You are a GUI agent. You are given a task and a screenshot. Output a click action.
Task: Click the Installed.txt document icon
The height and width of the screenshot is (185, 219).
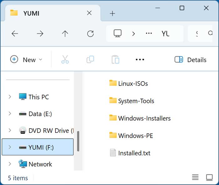point(113,152)
